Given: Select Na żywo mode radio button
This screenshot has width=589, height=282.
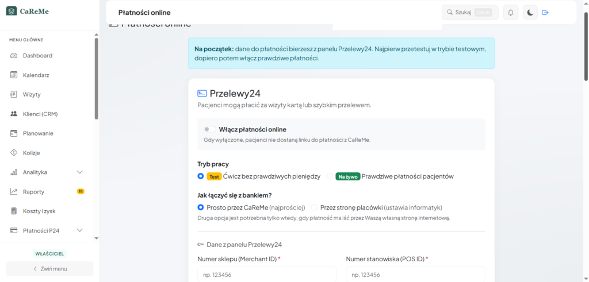Looking at the screenshot, I should (330, 176).
